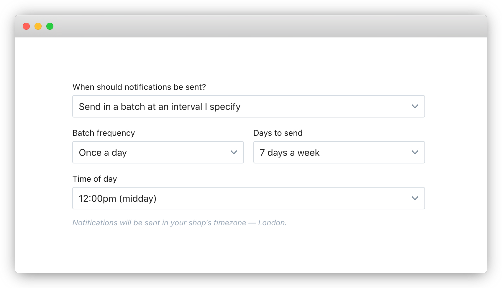Open the 'When should notifications be sent?' dropdown
This screenshot has height=288, width=502.
pos(249,106)
